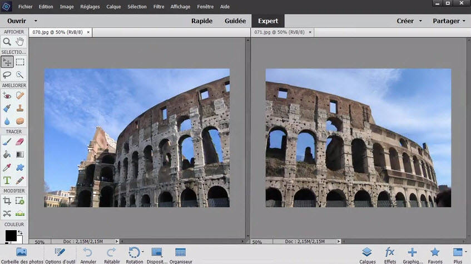Switch to Expert edit mode
The height and width of the screenshot is (264, 471).
tap(268, 21)
